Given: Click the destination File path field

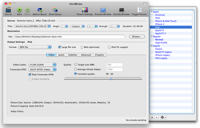Looking at the screenshot, I should [69, 37].
